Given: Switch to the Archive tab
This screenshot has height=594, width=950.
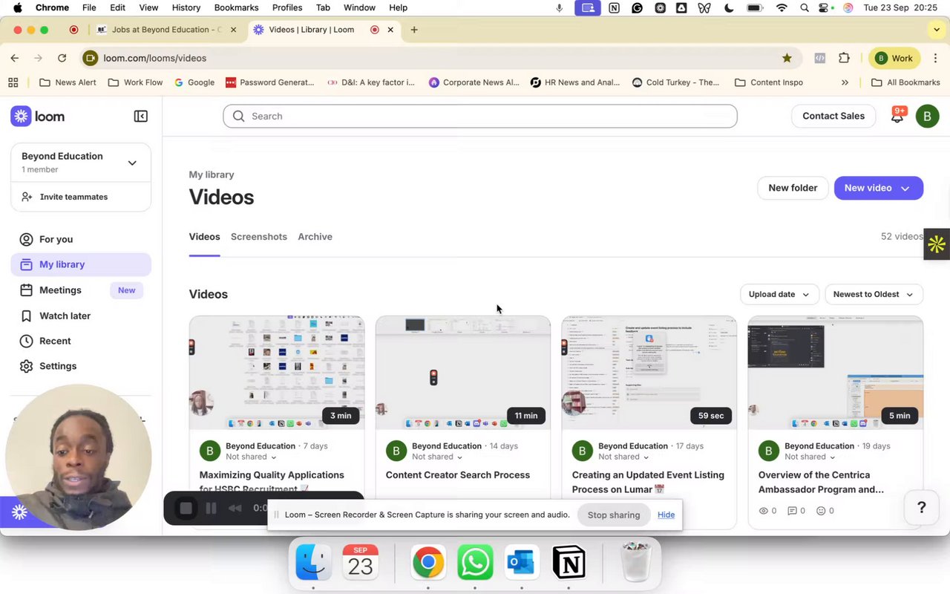Looking at the screenshot, I should click(315, 236).
